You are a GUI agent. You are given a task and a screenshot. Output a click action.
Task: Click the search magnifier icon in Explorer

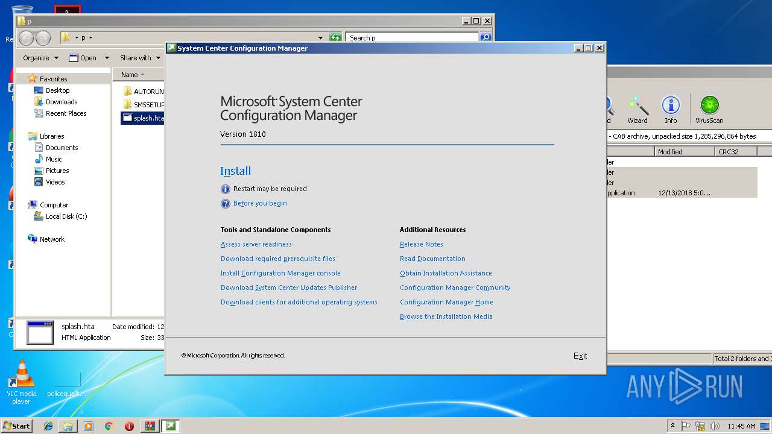tap(486, 37)
